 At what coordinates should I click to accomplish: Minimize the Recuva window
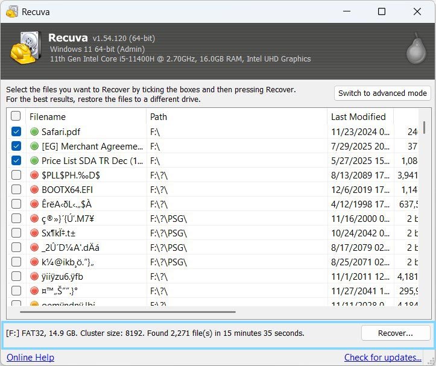[347, 11]
